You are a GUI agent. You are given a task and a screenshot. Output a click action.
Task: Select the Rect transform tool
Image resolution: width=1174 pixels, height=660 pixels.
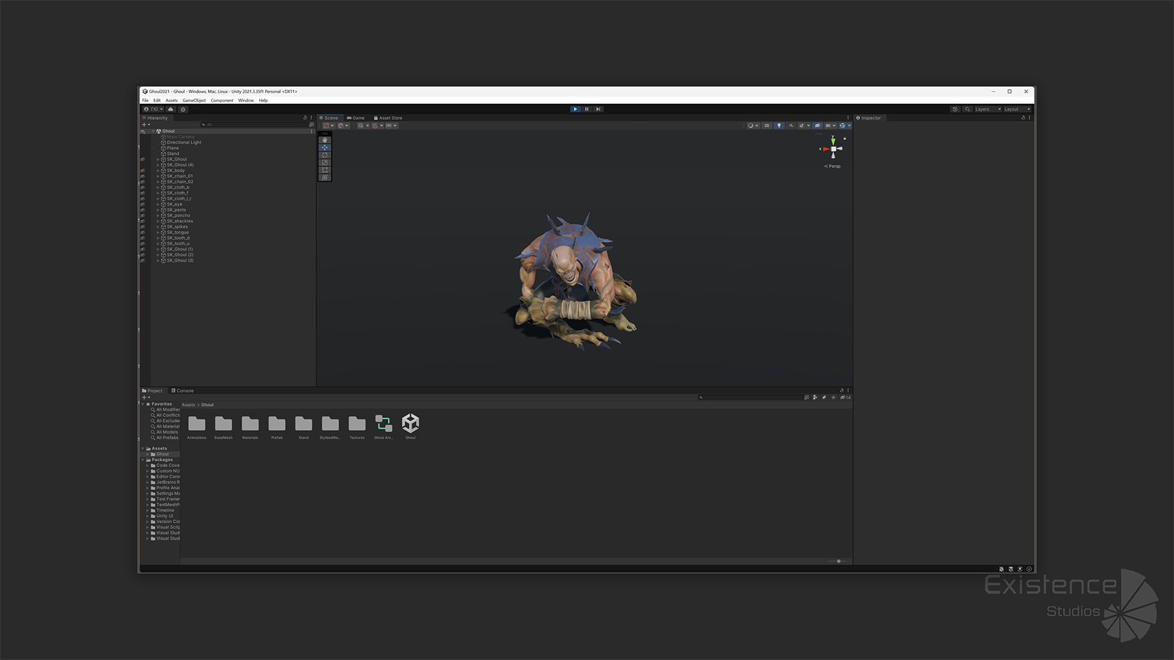[325, 170]
